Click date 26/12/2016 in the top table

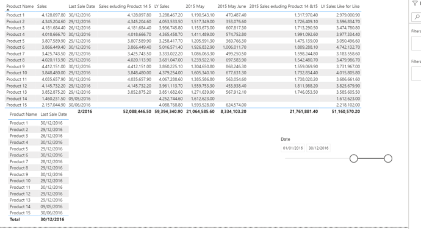tap(79, 28)
